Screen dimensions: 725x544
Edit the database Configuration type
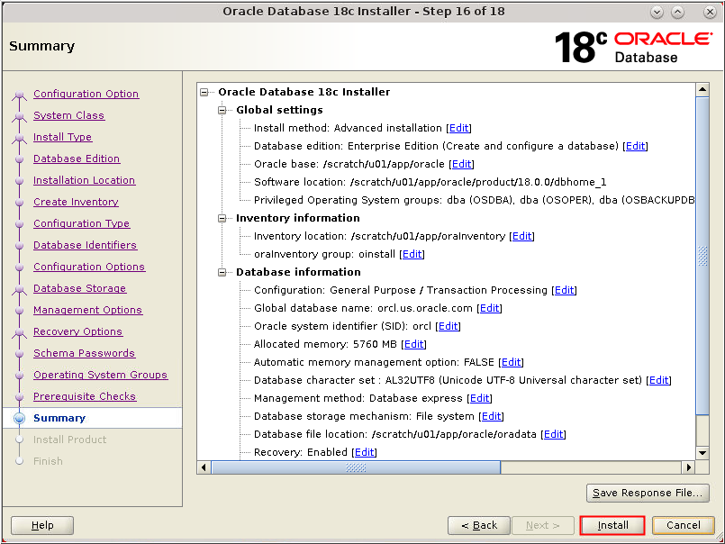tap(564, 291)
